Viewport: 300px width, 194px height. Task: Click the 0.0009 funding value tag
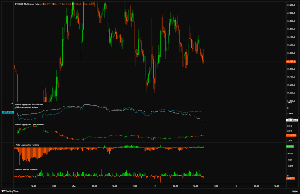[290, 146]
